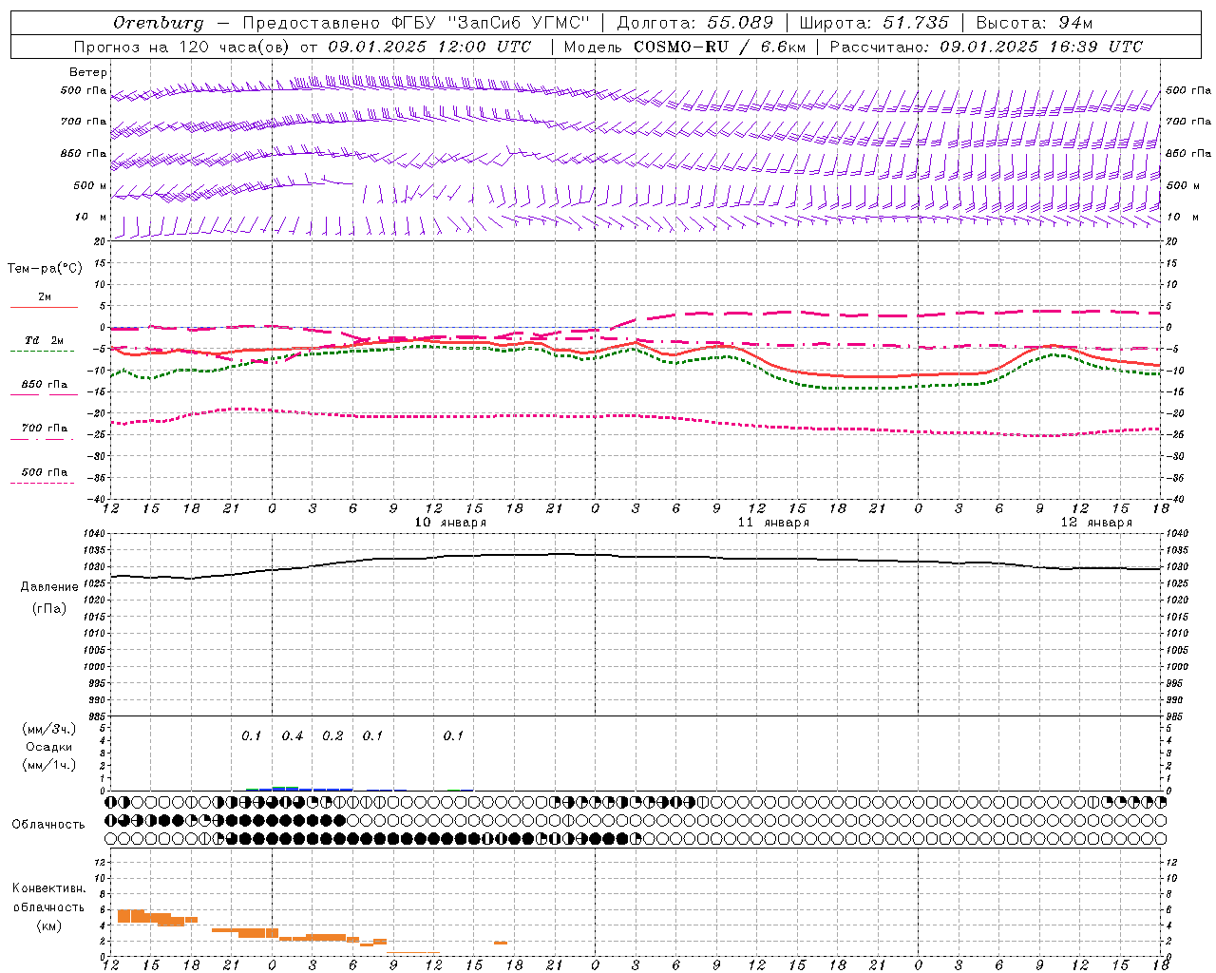Screen dimensions: 1216x973
Task: Click the 'Долгота: 55.089' longitude value
Action: (695, 22)
